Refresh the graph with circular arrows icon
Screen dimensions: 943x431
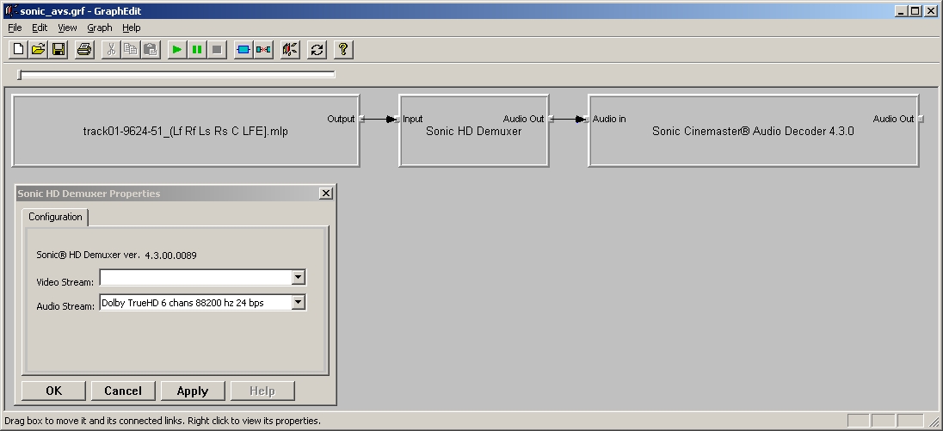point(317,49)
